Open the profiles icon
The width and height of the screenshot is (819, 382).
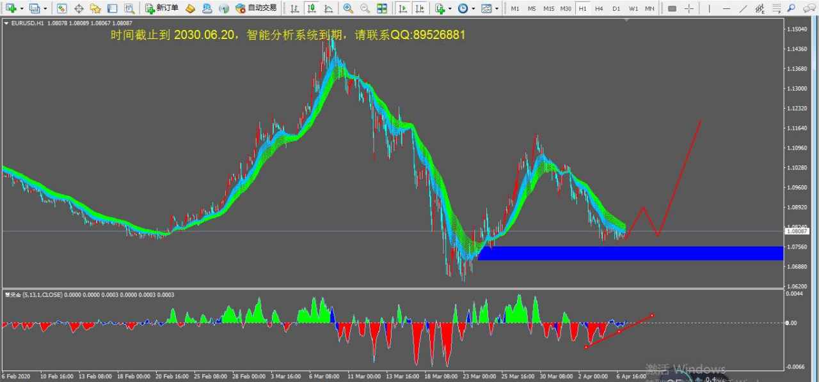(34, 8)
